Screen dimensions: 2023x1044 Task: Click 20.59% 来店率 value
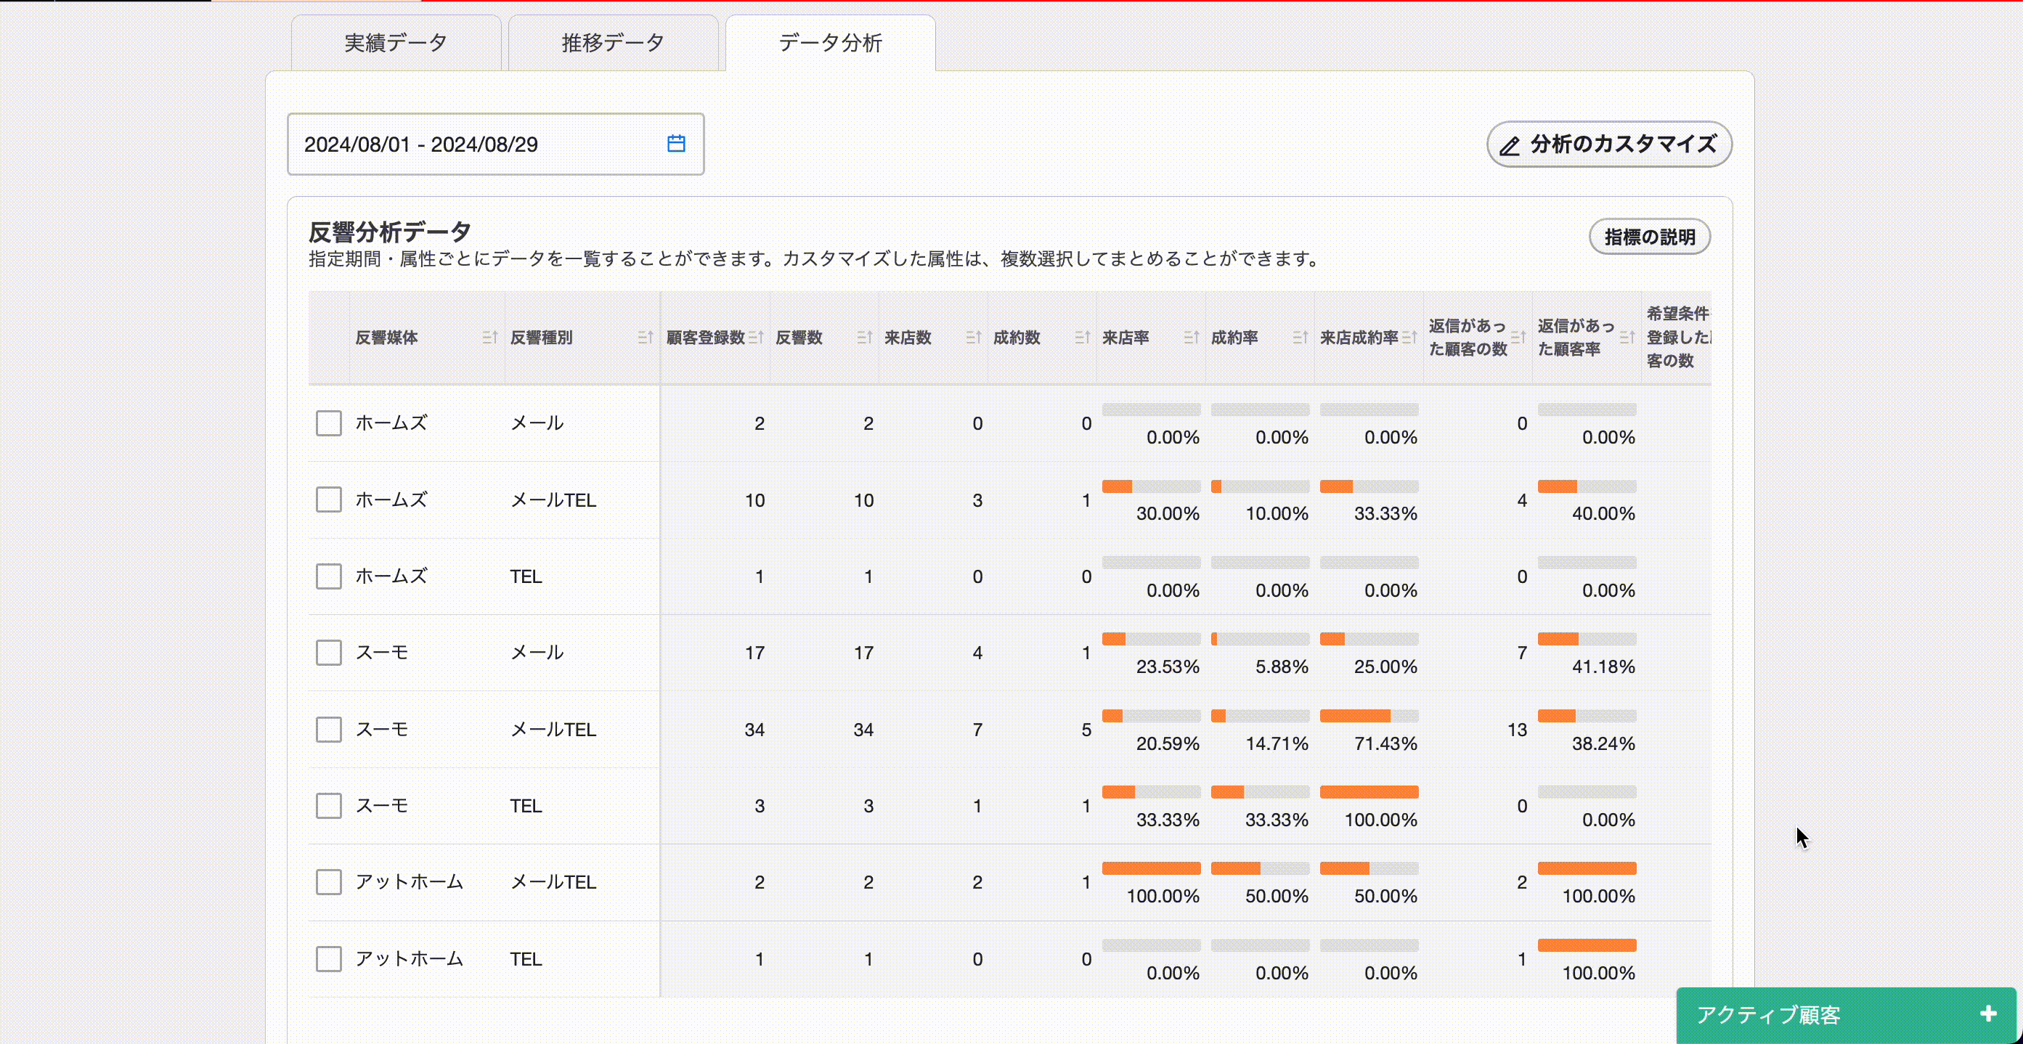click(1168, 743)
